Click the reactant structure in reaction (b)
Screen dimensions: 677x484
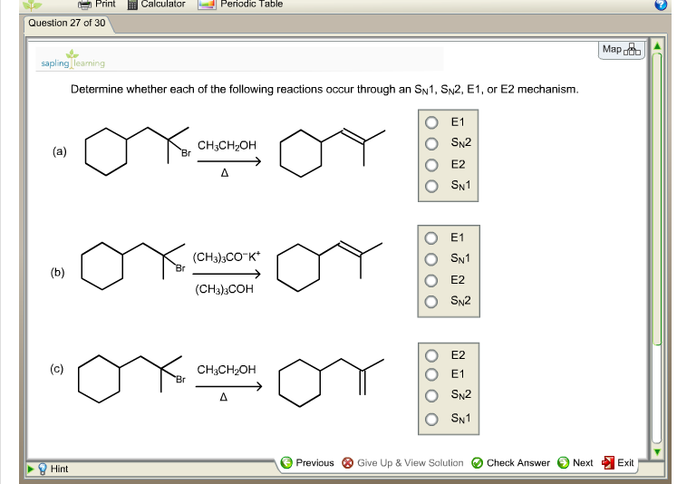pos(134,265)
